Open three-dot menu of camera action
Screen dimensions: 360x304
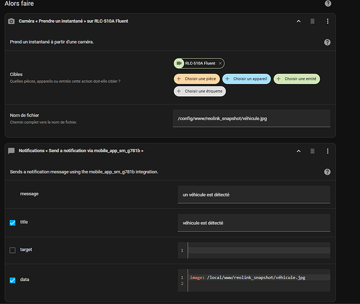click(327, 21)
